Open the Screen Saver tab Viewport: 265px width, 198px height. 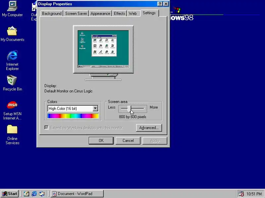[76, 14]
